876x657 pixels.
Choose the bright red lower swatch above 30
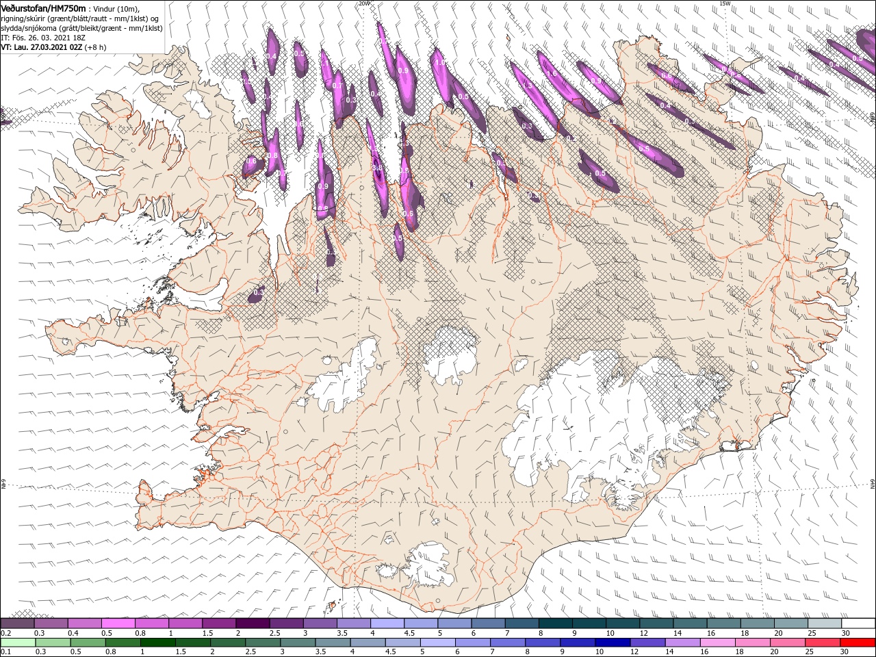click(858, 643)
